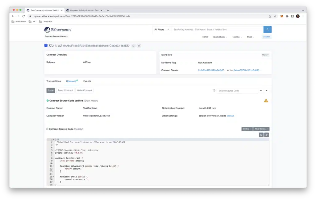
Task: Collapse the contract block at line 8
Action: click(x=54, y=158)
